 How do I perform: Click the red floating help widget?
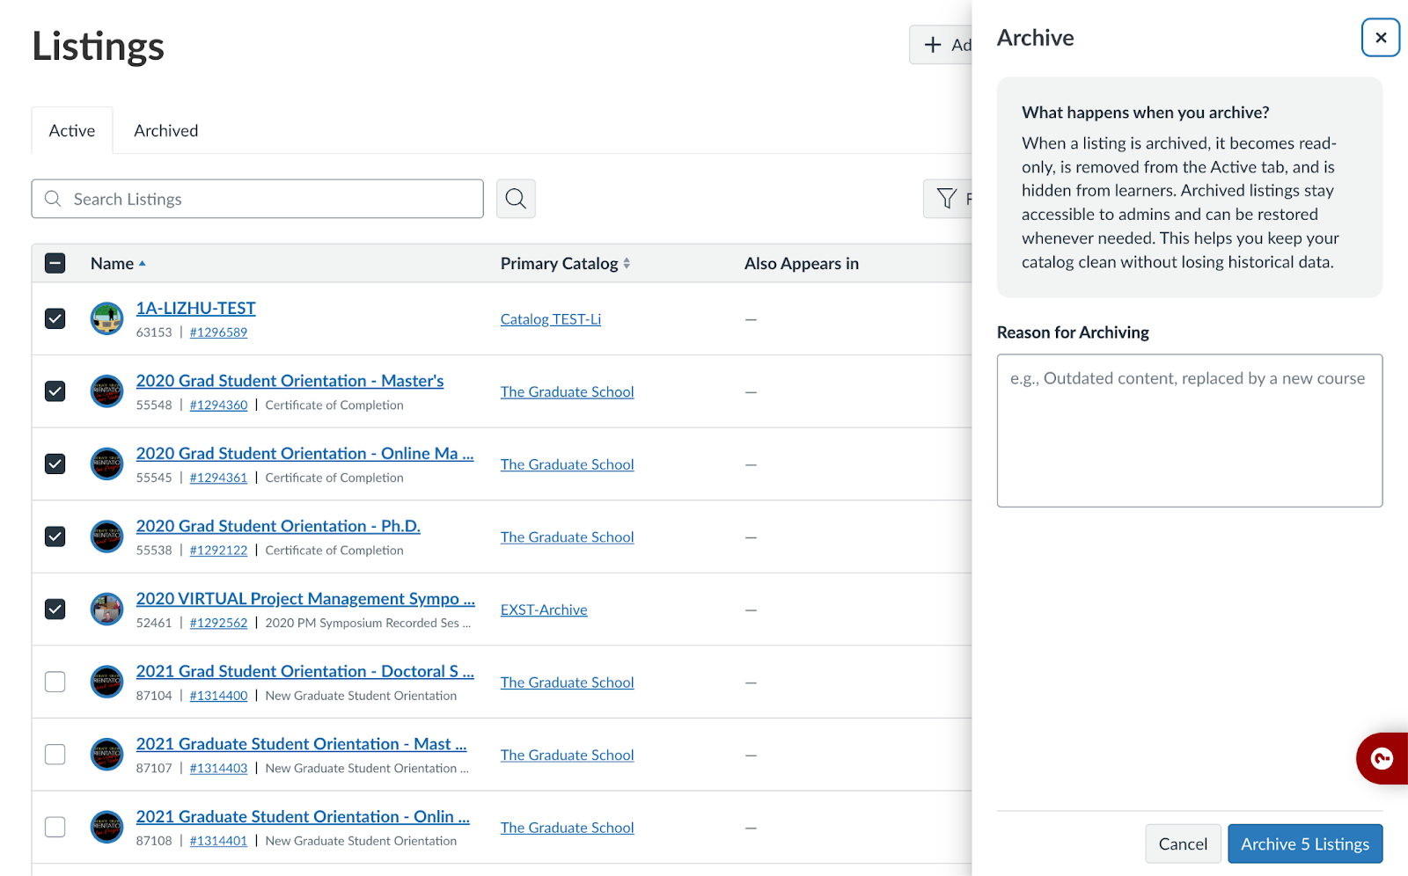coord(1382,758)
